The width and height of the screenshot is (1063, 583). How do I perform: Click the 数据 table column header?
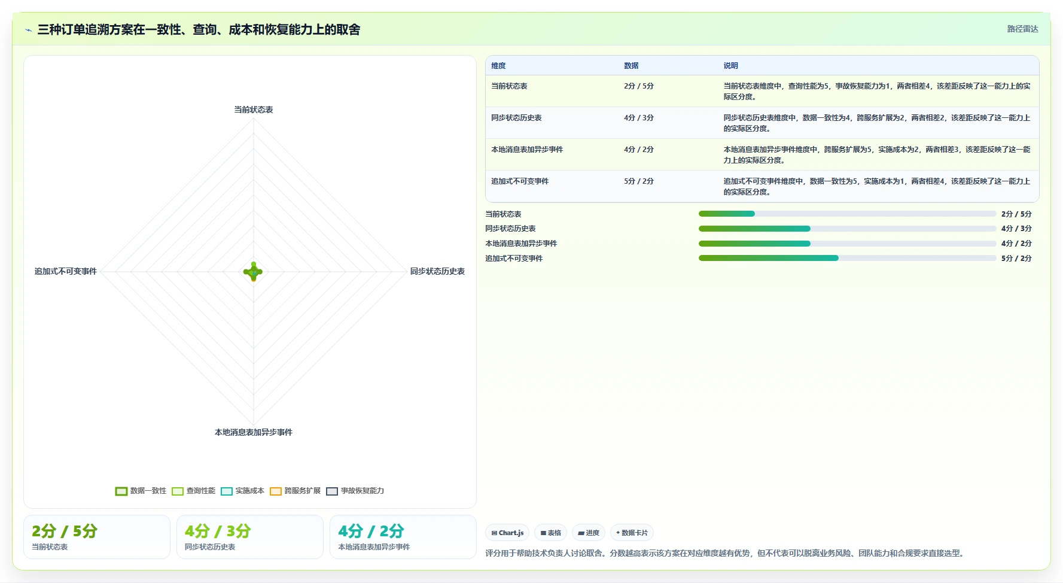pyautogui.click(x=631, y=66)
